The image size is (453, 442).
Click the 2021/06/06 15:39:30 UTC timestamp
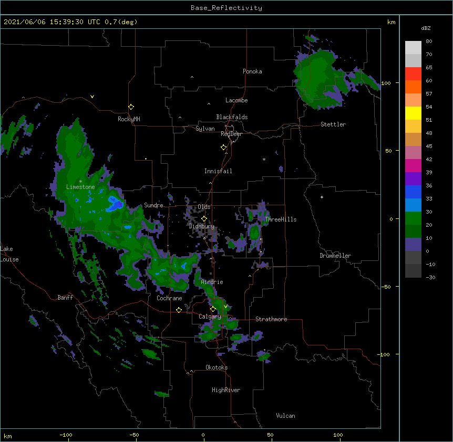point(52,22)
